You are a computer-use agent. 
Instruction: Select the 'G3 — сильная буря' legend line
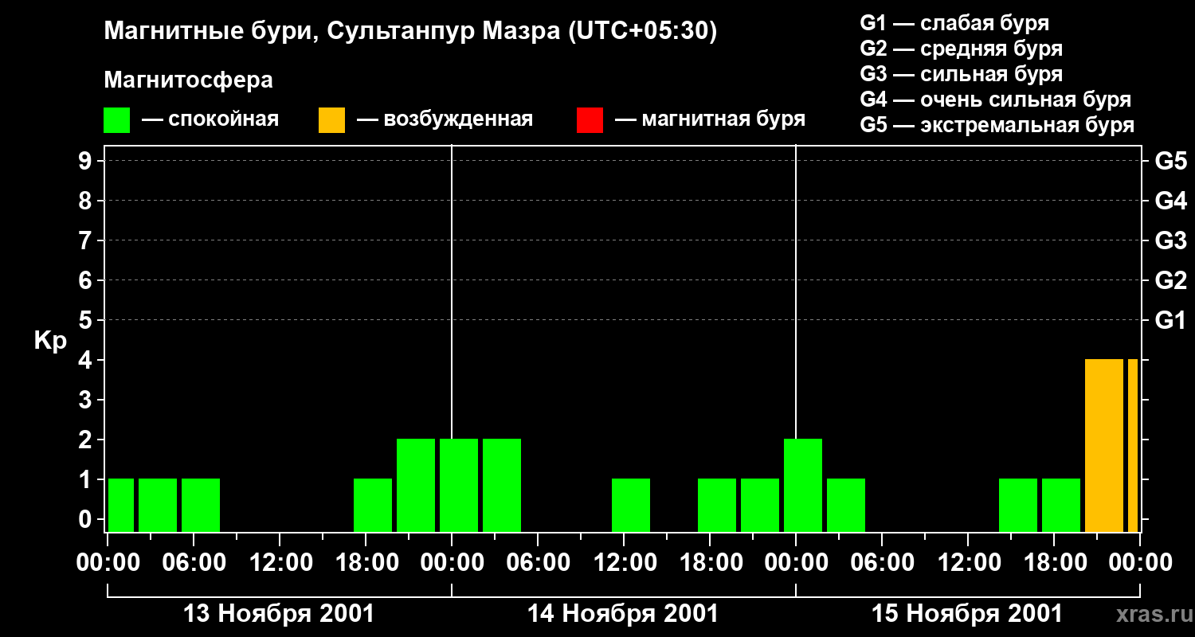[x=962, y=74]
